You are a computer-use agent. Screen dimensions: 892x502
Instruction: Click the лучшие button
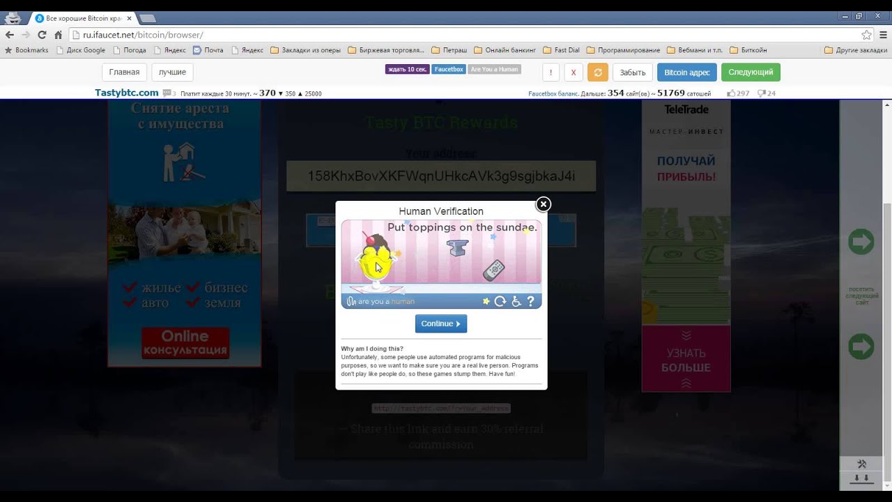pyautogui.click(x=172, y=72)
